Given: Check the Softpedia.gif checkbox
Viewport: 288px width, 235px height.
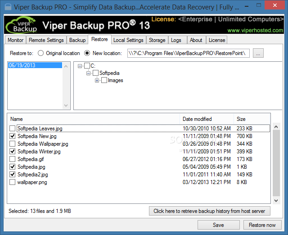Looking at the screenshot, I should point(12,159).
